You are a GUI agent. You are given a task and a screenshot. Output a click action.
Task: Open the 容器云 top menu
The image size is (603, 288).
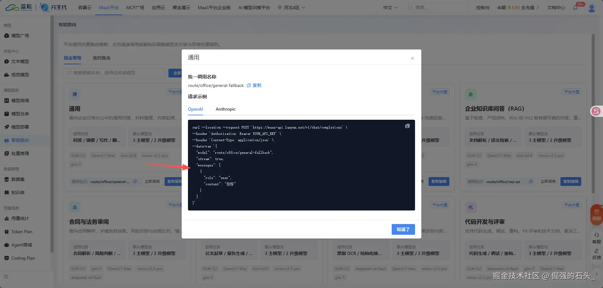85,8
